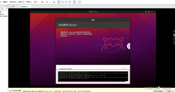Open the Ubuntu system menu arrow
The width and height of the screenshot is (175, 92).
pos(154,12)
